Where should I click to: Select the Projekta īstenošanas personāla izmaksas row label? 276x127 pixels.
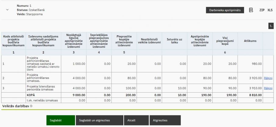(x=43, y=88)
